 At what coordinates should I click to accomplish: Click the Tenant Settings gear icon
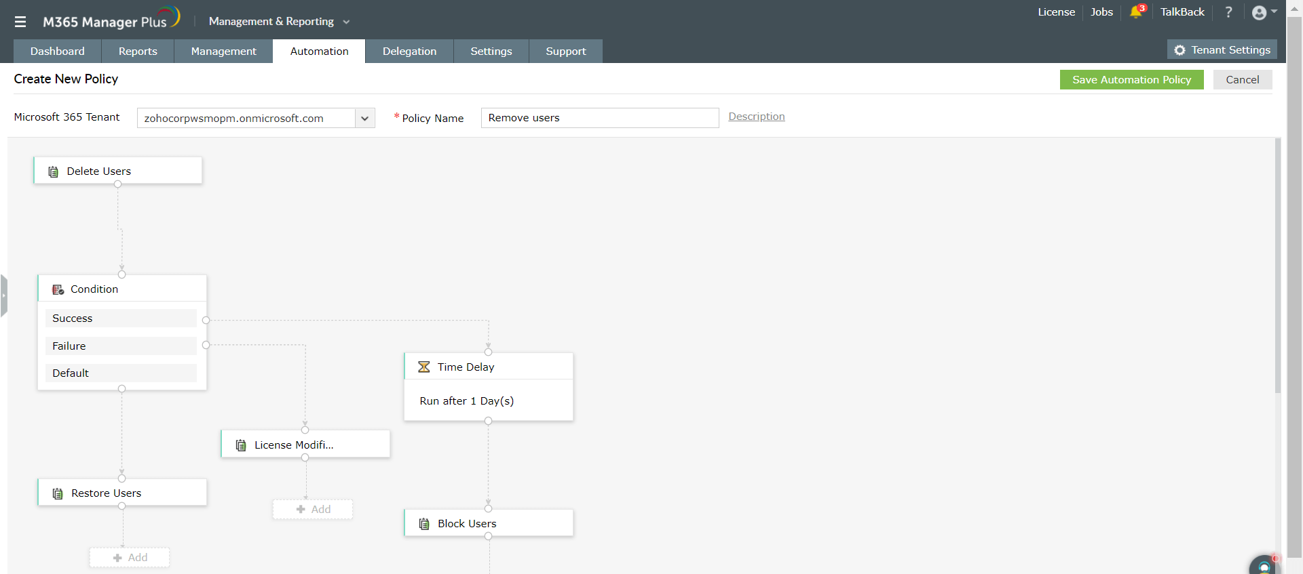click(x=1180, y=50)
